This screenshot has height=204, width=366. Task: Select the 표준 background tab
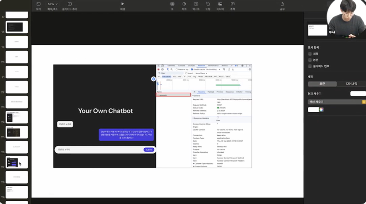click(x=322, y=84)
